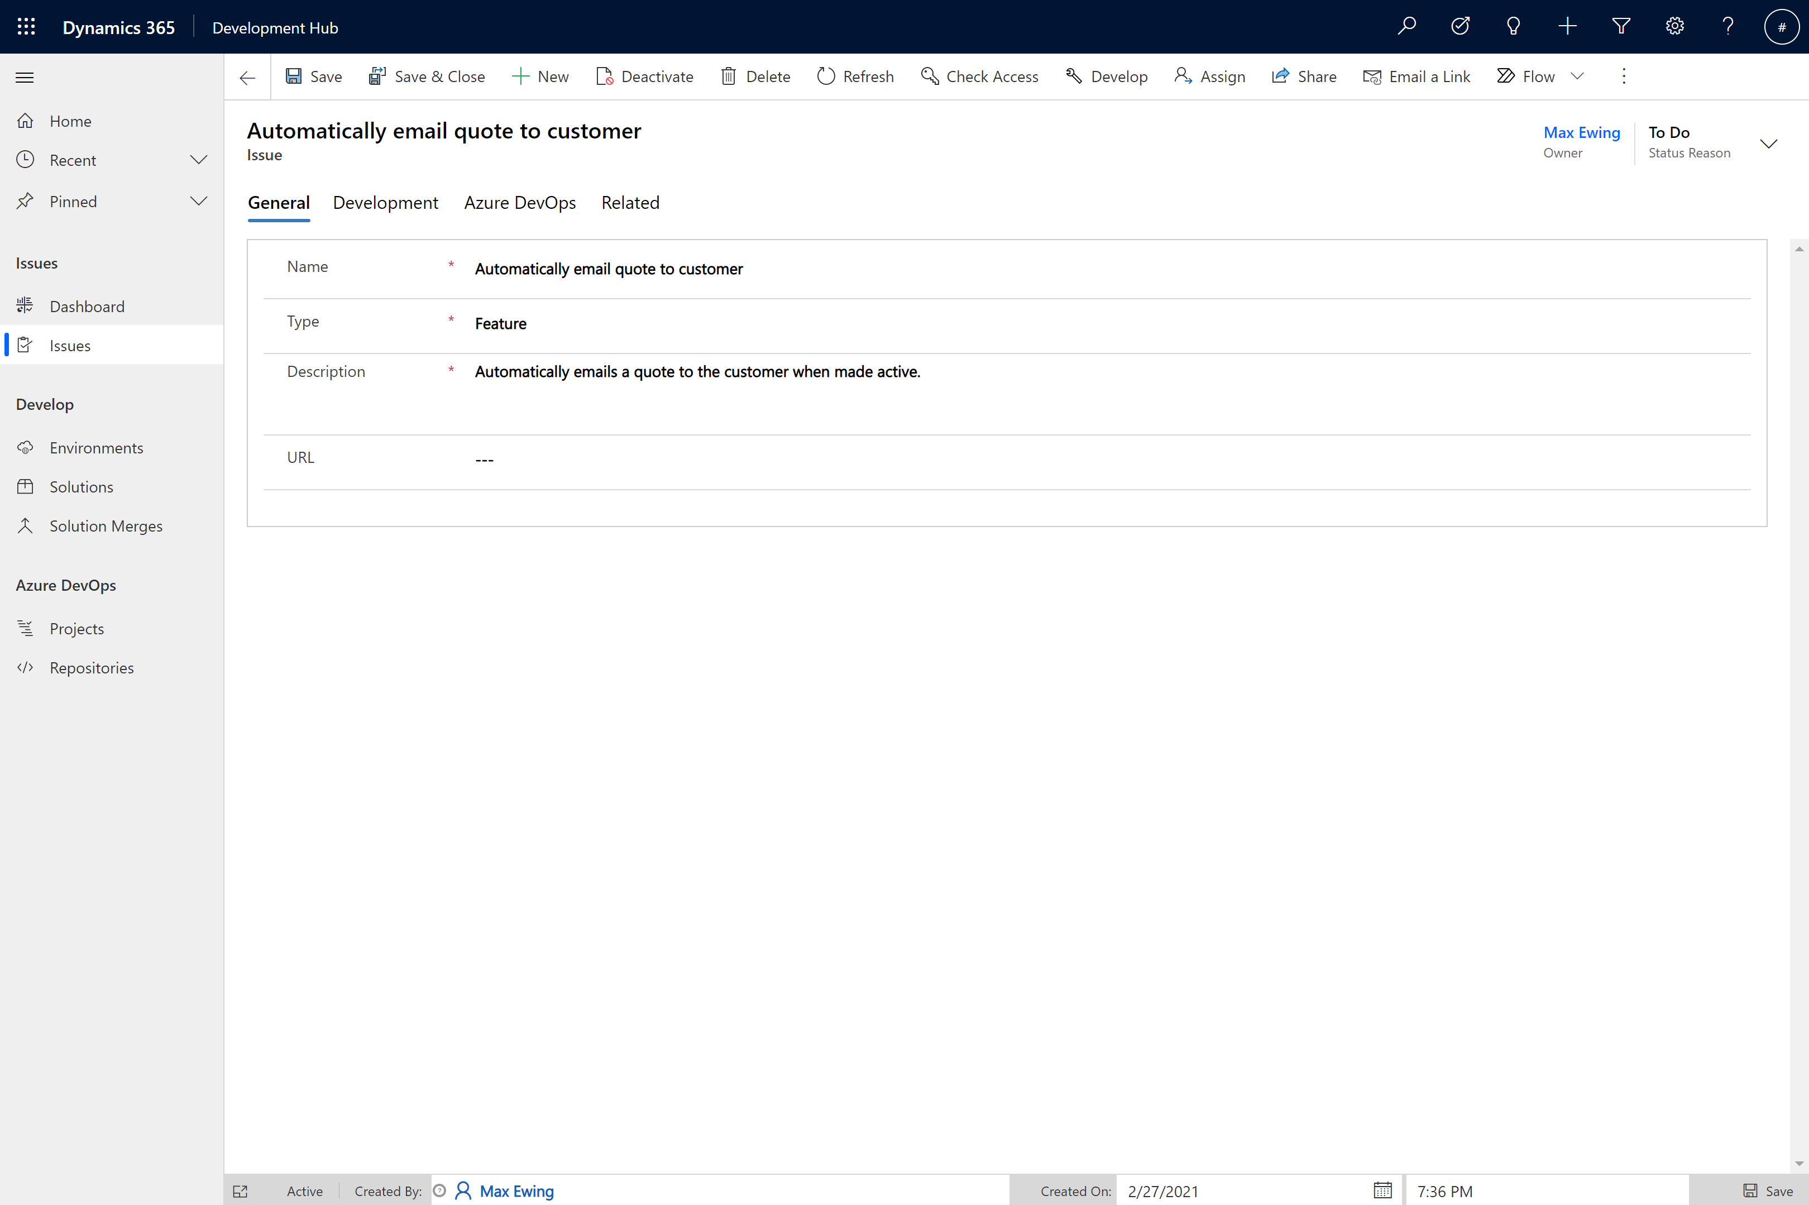Image resolution: width=1809 pixels, height=1205 pixels.
Task: Save the issue from command bar
Action: coord(314,77)
